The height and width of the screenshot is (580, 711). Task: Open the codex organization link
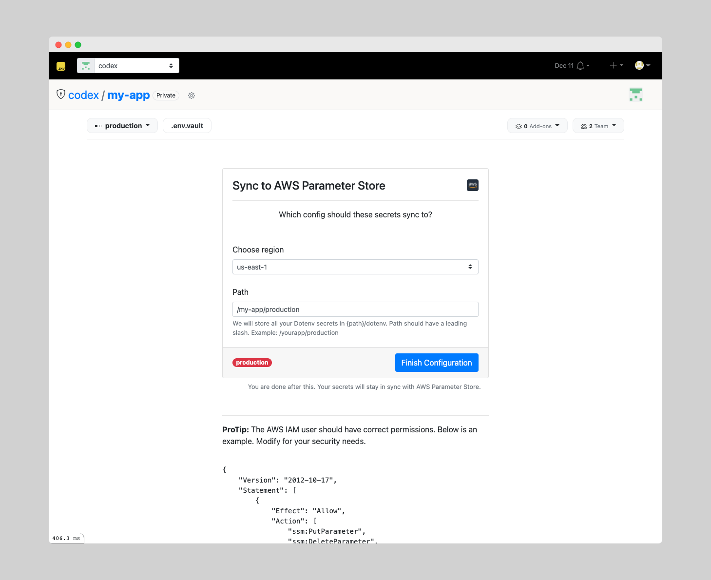(x=83, y=95)
